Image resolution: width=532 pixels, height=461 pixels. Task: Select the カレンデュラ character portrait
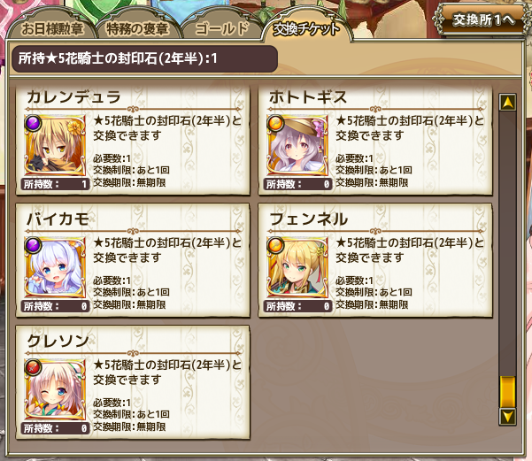(55, 146)
